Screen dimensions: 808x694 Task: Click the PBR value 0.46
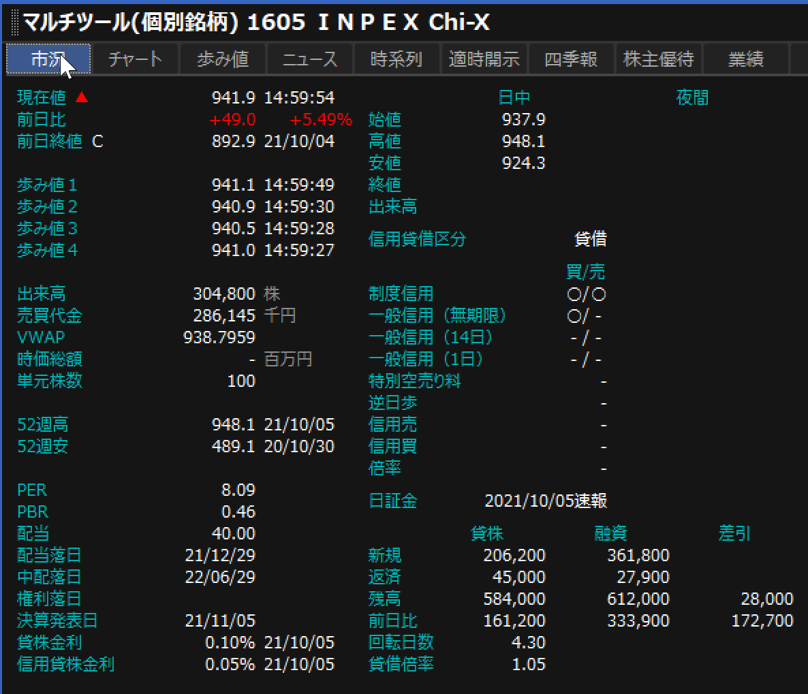click(x=238, y=511)
